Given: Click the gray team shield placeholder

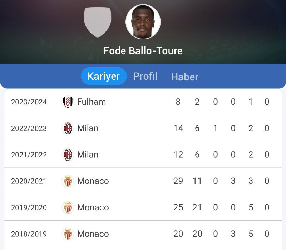Looking at the screenshot, I should [x=98, y=22].
